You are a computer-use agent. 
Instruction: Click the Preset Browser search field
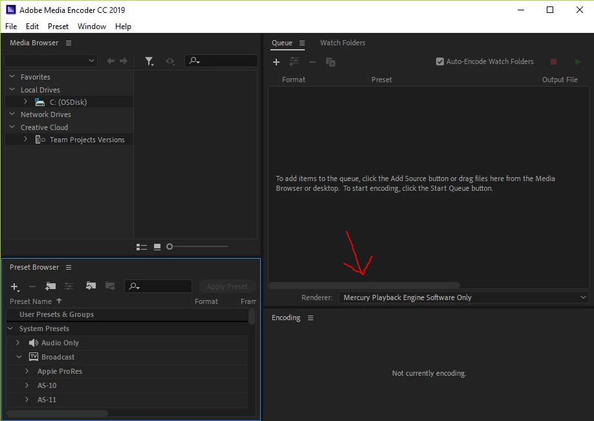158,286
